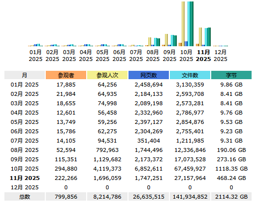Select bytes value 9.23 GB
The width and height of the screenshot is (257, 208).
click(x=231, y=131)
